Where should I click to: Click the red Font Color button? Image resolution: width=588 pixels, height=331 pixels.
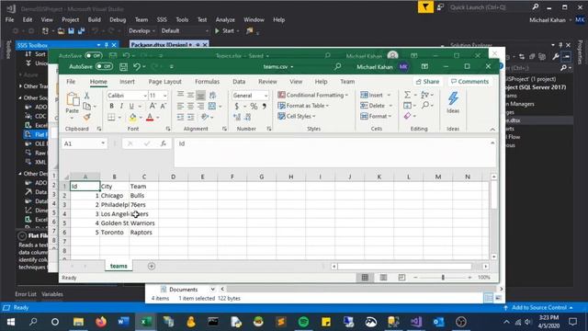click(x=150, y=118)
